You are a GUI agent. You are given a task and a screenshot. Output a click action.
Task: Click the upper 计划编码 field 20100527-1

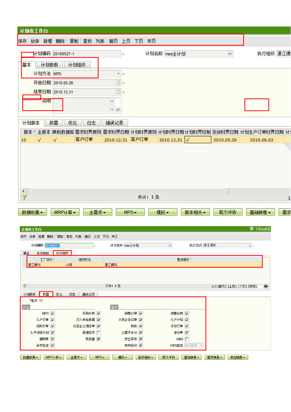tap(86, 54)
